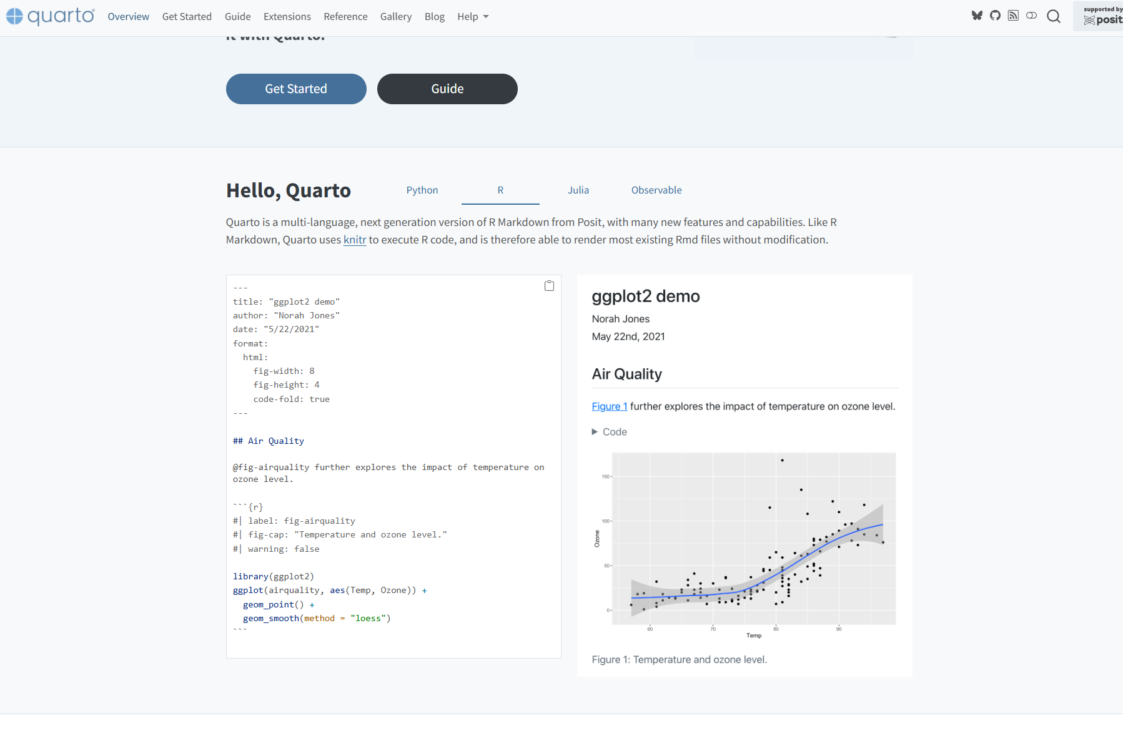Select the Julia tab
The height and width of the screenshot is (736, 1123).
(x=578, y=190)
